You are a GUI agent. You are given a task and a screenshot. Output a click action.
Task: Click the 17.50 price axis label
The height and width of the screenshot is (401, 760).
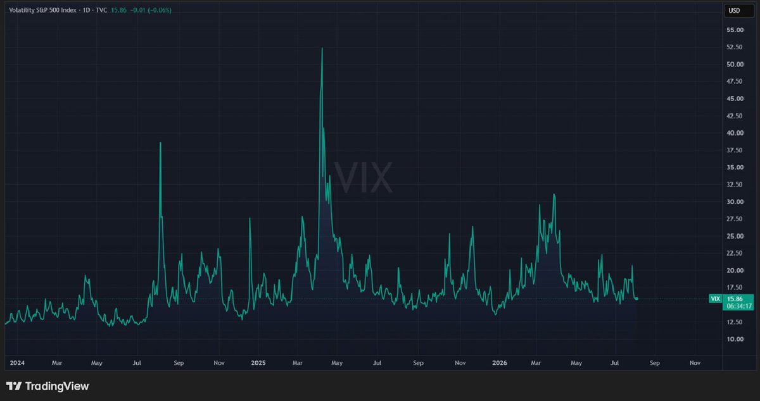tap(735, 287)
